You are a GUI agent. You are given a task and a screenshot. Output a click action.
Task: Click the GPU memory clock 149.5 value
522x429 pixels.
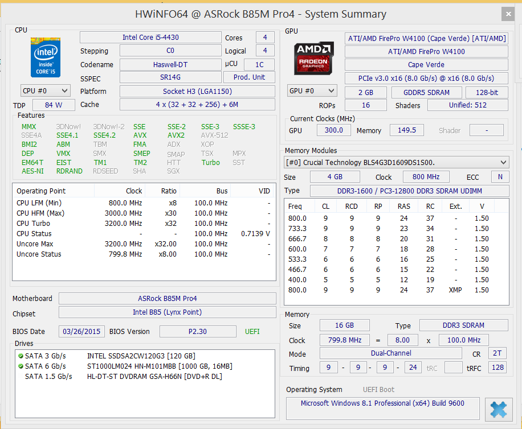click(407, 130)
